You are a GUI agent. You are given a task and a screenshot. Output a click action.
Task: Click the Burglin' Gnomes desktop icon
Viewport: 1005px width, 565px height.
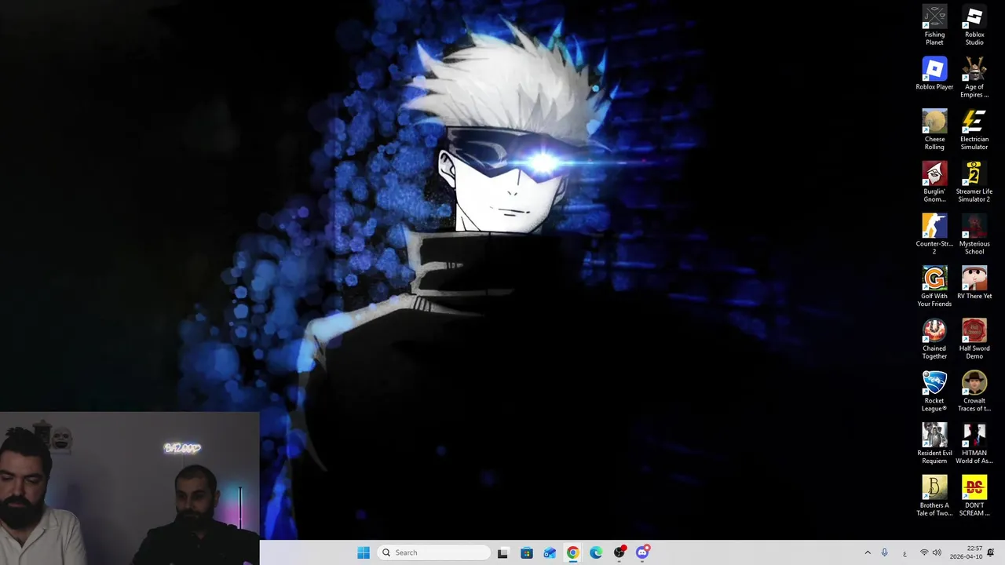pyautogui.click(x=934, y=182)
